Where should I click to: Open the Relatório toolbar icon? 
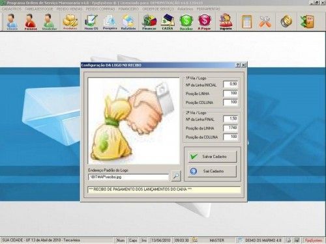pos(128,21)
